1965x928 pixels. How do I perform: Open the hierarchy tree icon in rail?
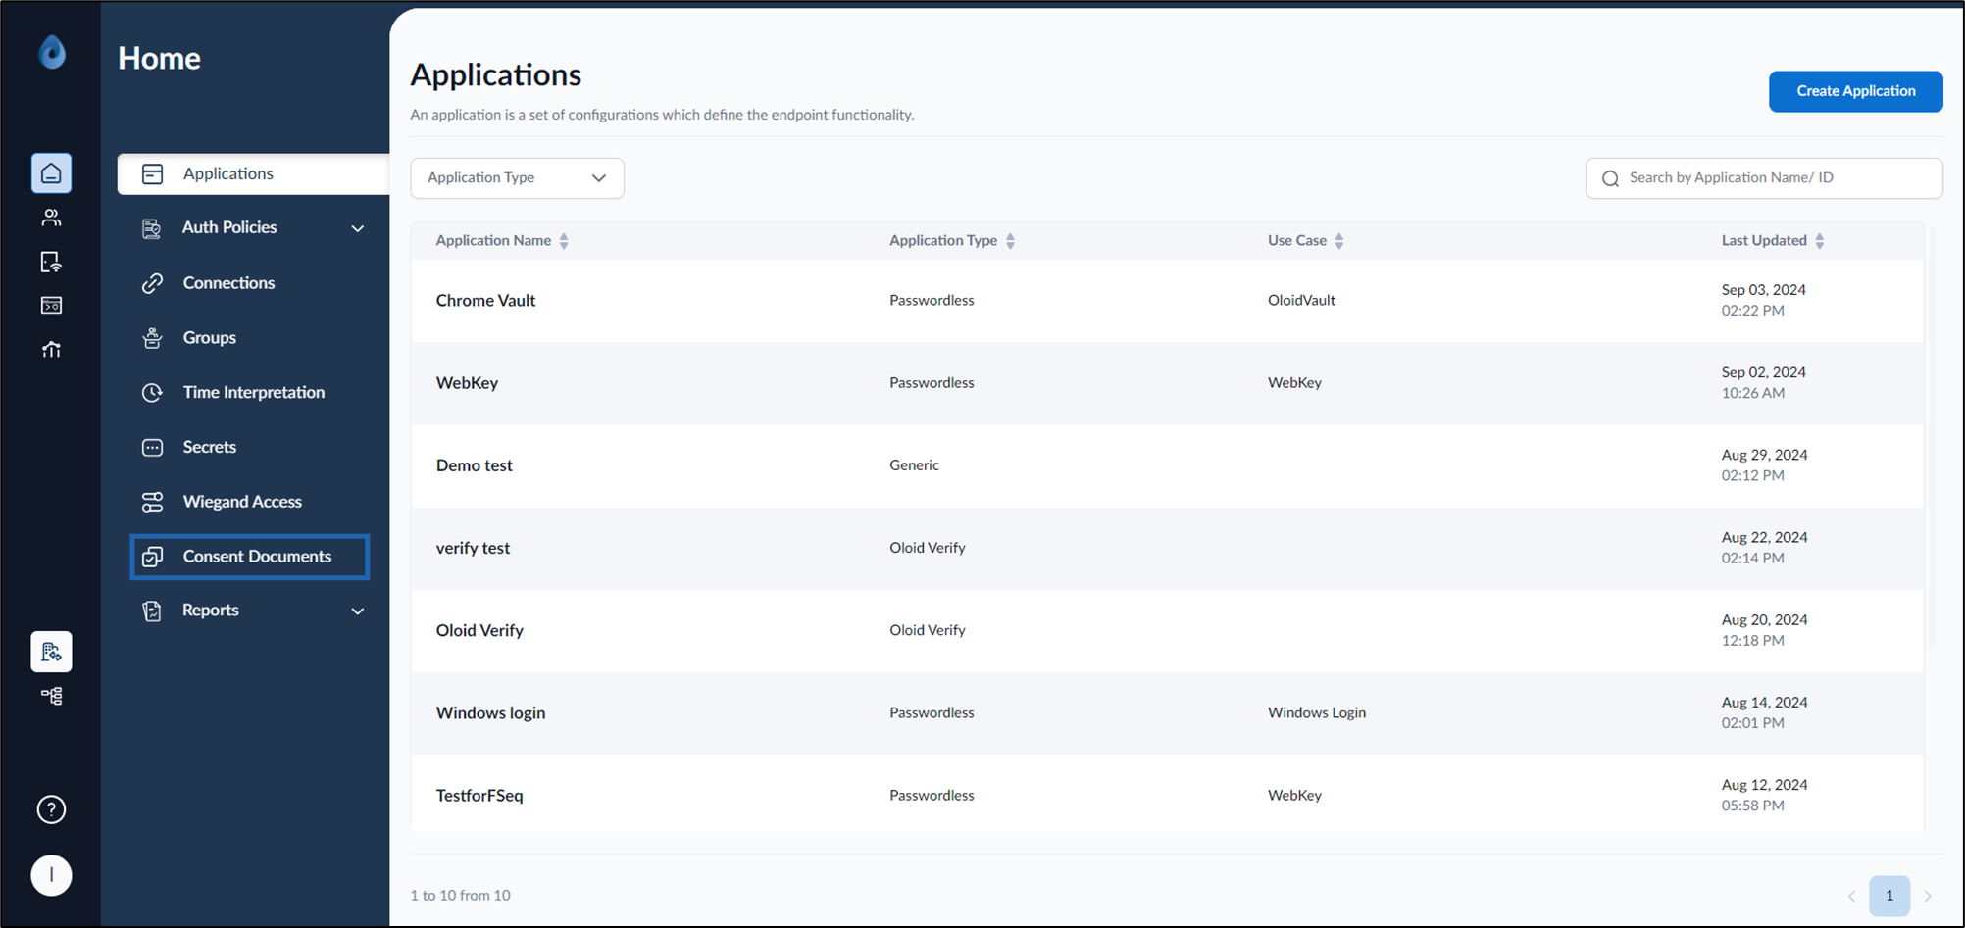click(x=51, y=696)
